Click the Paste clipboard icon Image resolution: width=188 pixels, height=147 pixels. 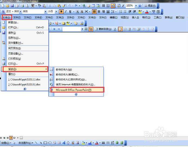tap(59, 6)
